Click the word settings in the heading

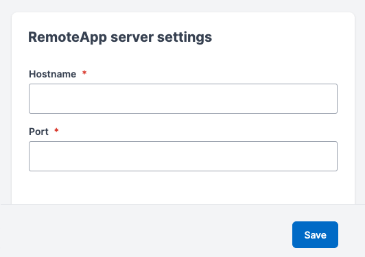pos(185,37)
